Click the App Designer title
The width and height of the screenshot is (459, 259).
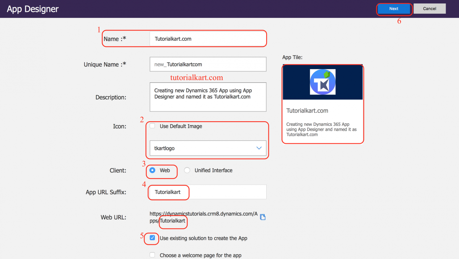point(33,9)
